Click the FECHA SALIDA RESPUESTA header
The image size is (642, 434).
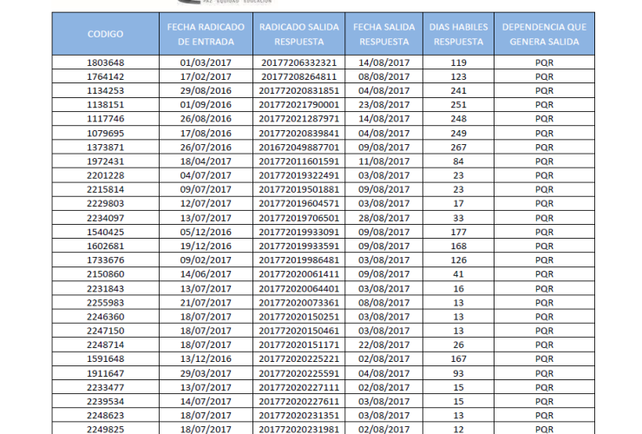pos(383,34)
